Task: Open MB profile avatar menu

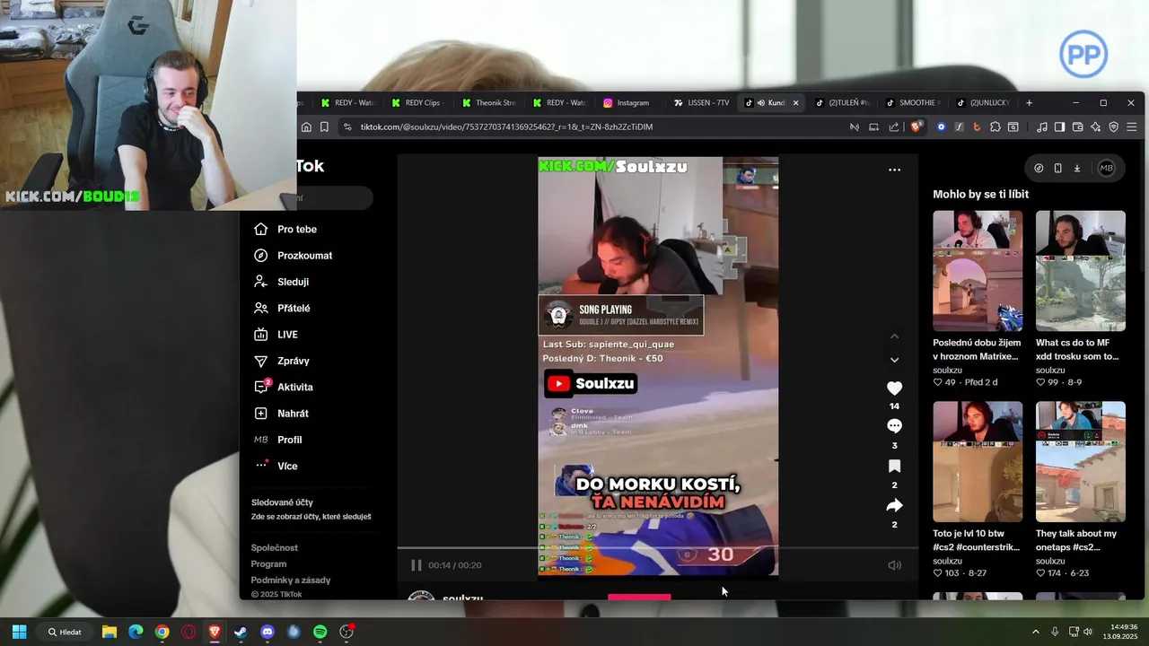Action: [1106, 168]
